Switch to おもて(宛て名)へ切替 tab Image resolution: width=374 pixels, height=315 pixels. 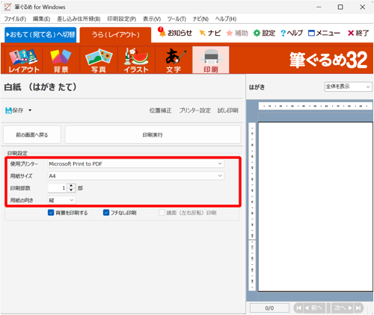pos(40,34)
